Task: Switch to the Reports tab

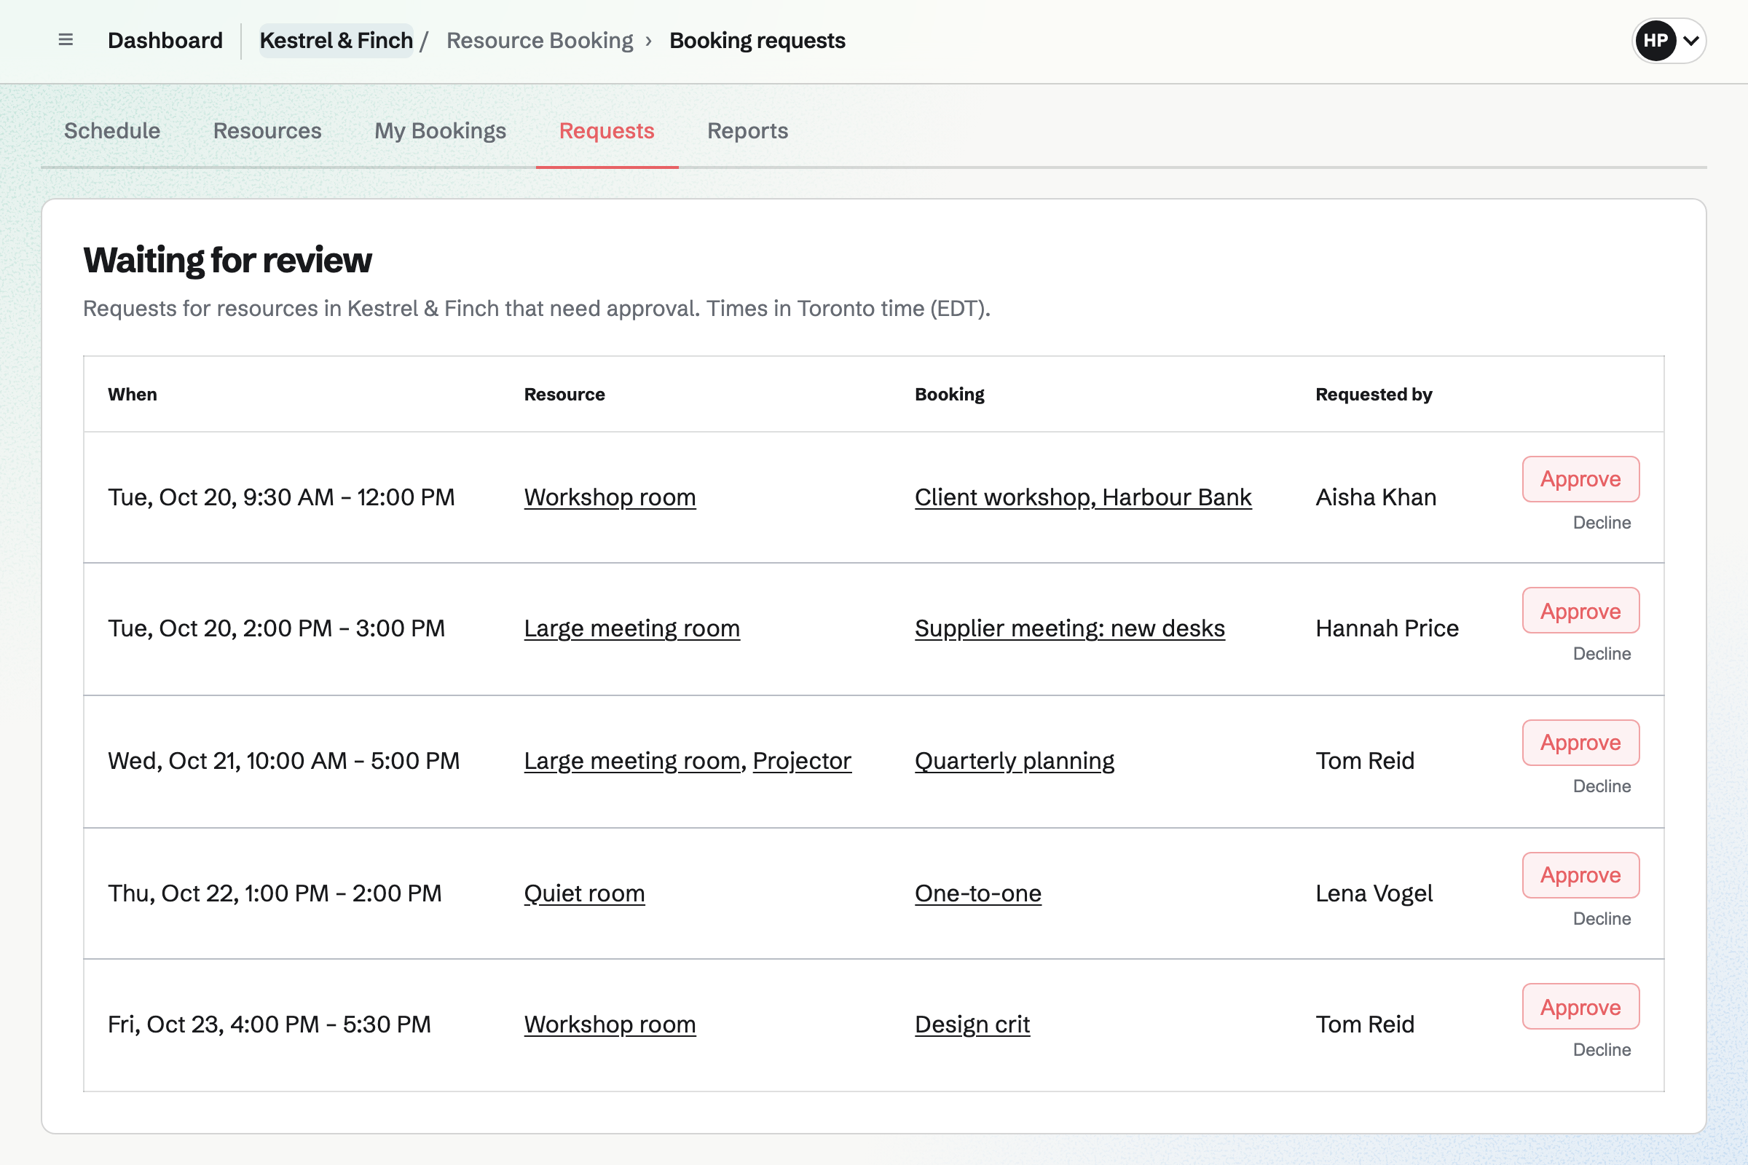Action: click(x=748, y=131)
